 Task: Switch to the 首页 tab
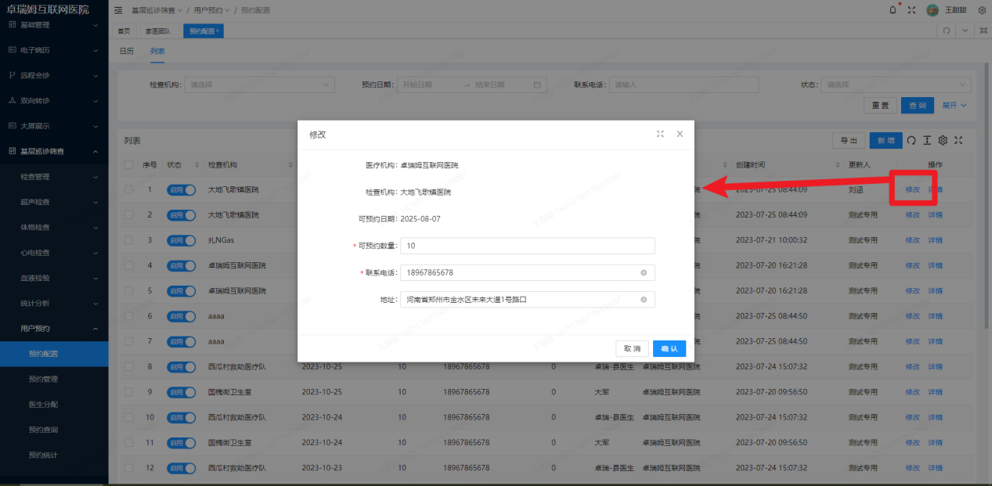[x=124, y=31]
